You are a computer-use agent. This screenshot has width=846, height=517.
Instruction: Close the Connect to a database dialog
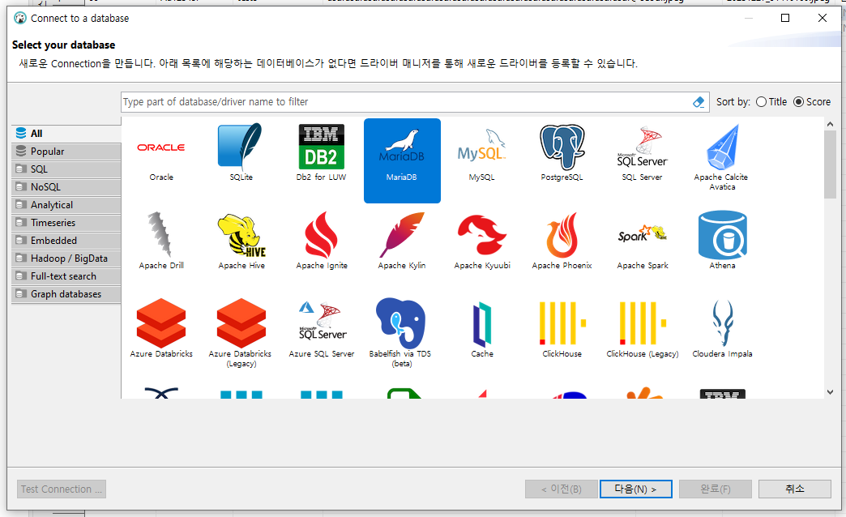(822, 18)
